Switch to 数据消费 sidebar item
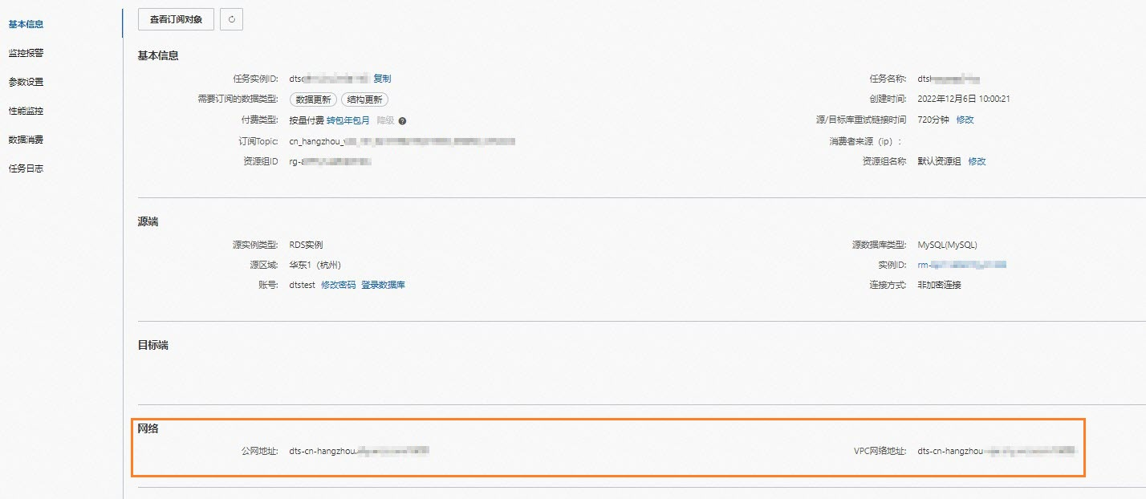 coord(26,140)
